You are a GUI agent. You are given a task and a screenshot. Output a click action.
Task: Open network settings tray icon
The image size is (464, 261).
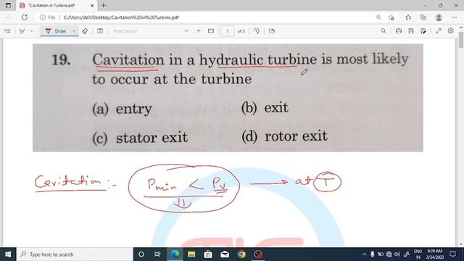(x=389, y=254)
